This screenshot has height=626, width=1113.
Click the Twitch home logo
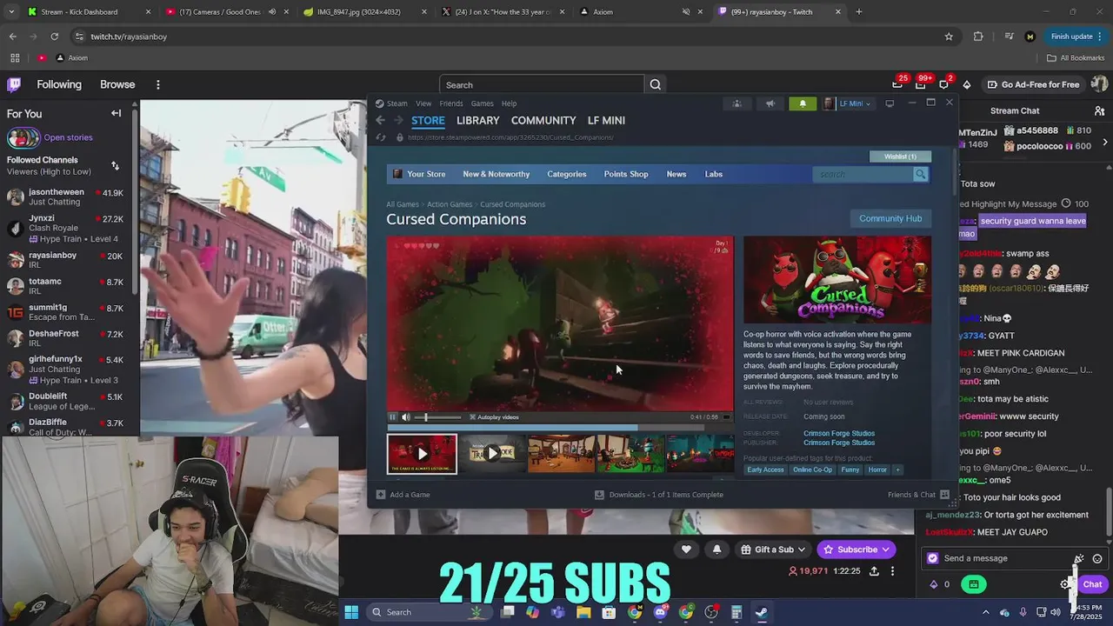click(x=14, y=84)
